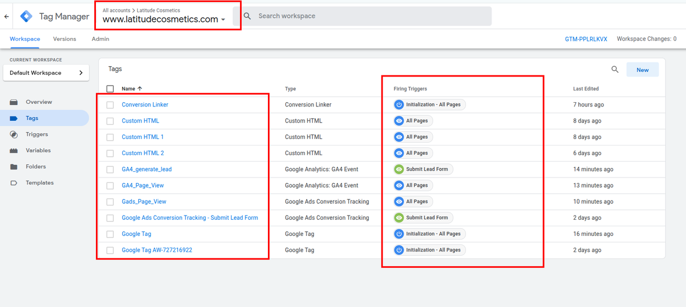686x307 pixels.
Task: Open the Custom HTML 2 tag link
Action: pos(143,153)
